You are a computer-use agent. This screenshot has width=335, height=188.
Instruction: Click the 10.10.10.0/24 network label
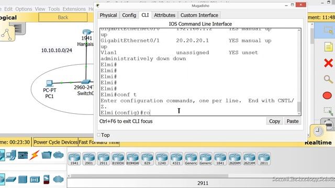tap(57, 51)
